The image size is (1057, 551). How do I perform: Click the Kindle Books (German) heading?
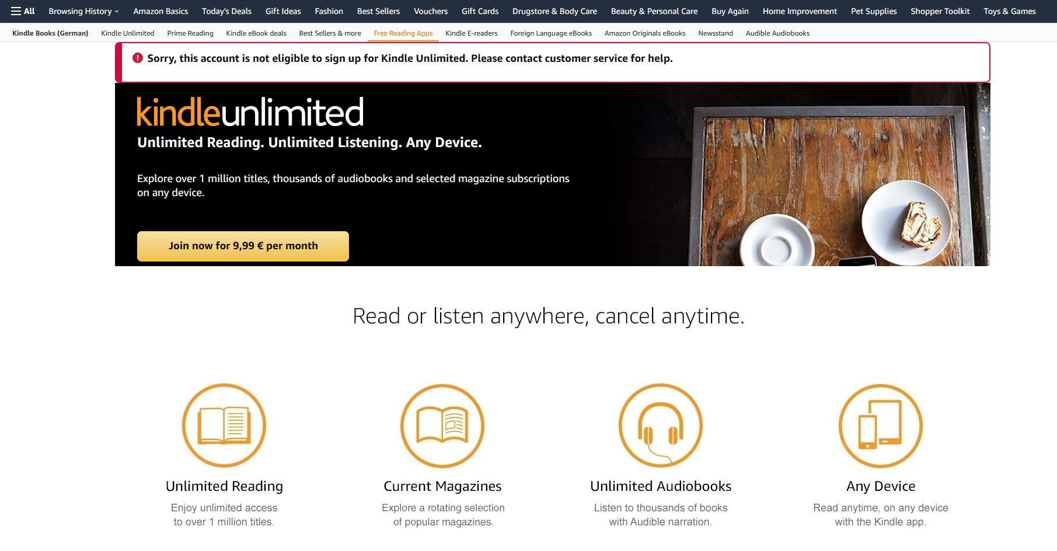(x=50, y=33)
